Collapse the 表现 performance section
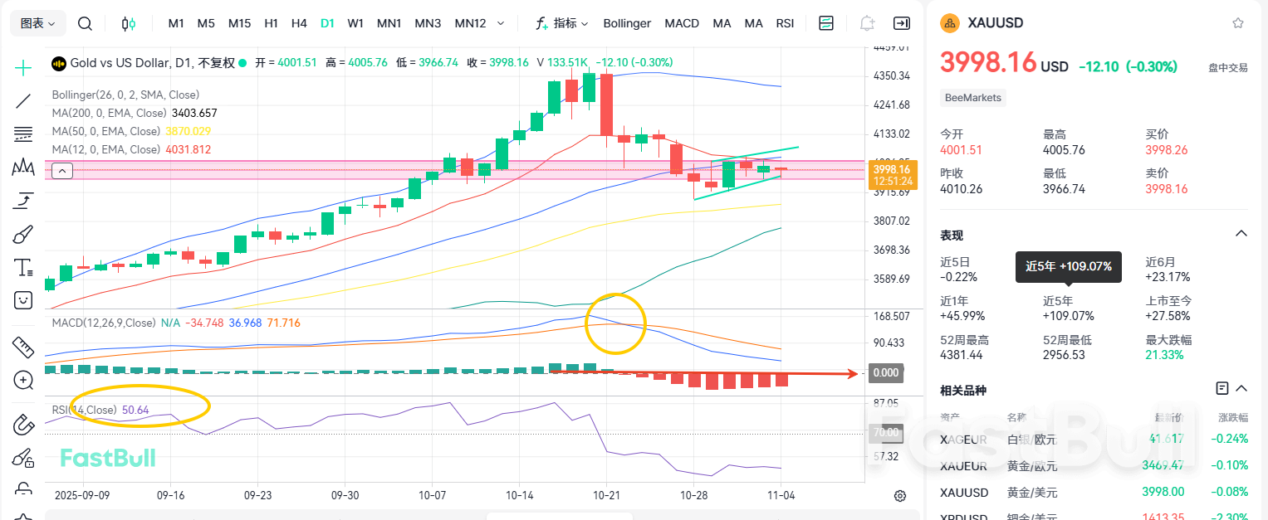This screenshot has height=520, width=1268. point(1241,233)
